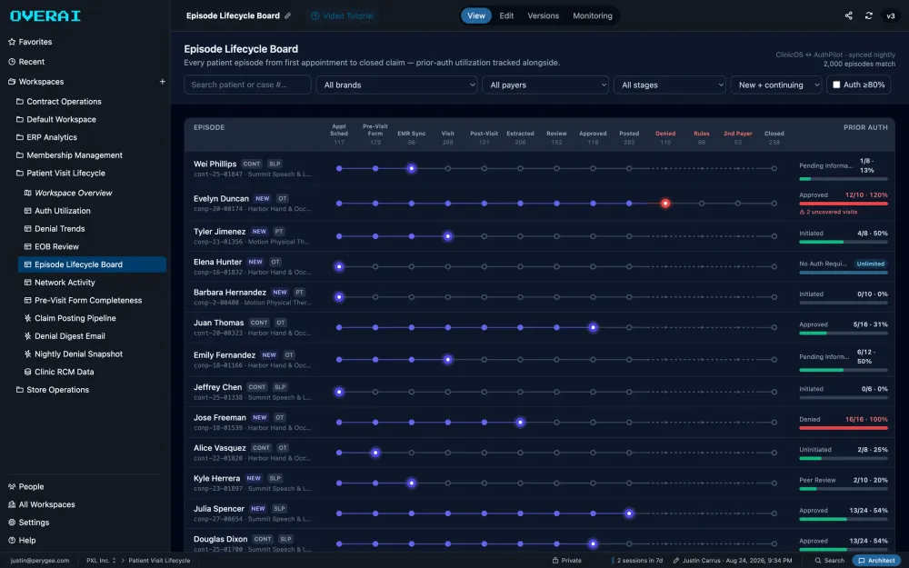Switch to the Monitoring tab

click(593, 15)
